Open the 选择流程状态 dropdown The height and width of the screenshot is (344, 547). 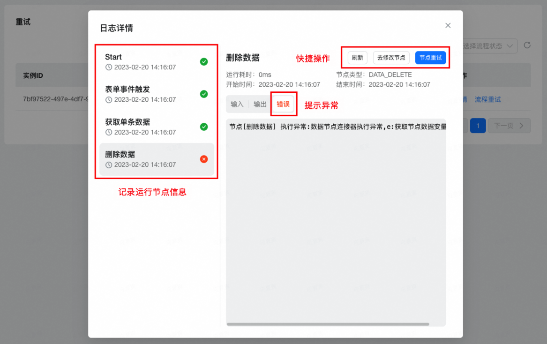click(x=490, y=46)
